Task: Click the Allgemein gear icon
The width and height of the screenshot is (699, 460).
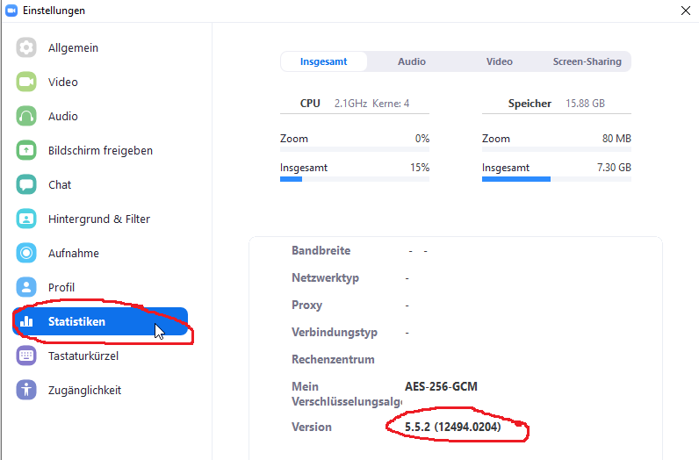Action: [x=26, y=47]
